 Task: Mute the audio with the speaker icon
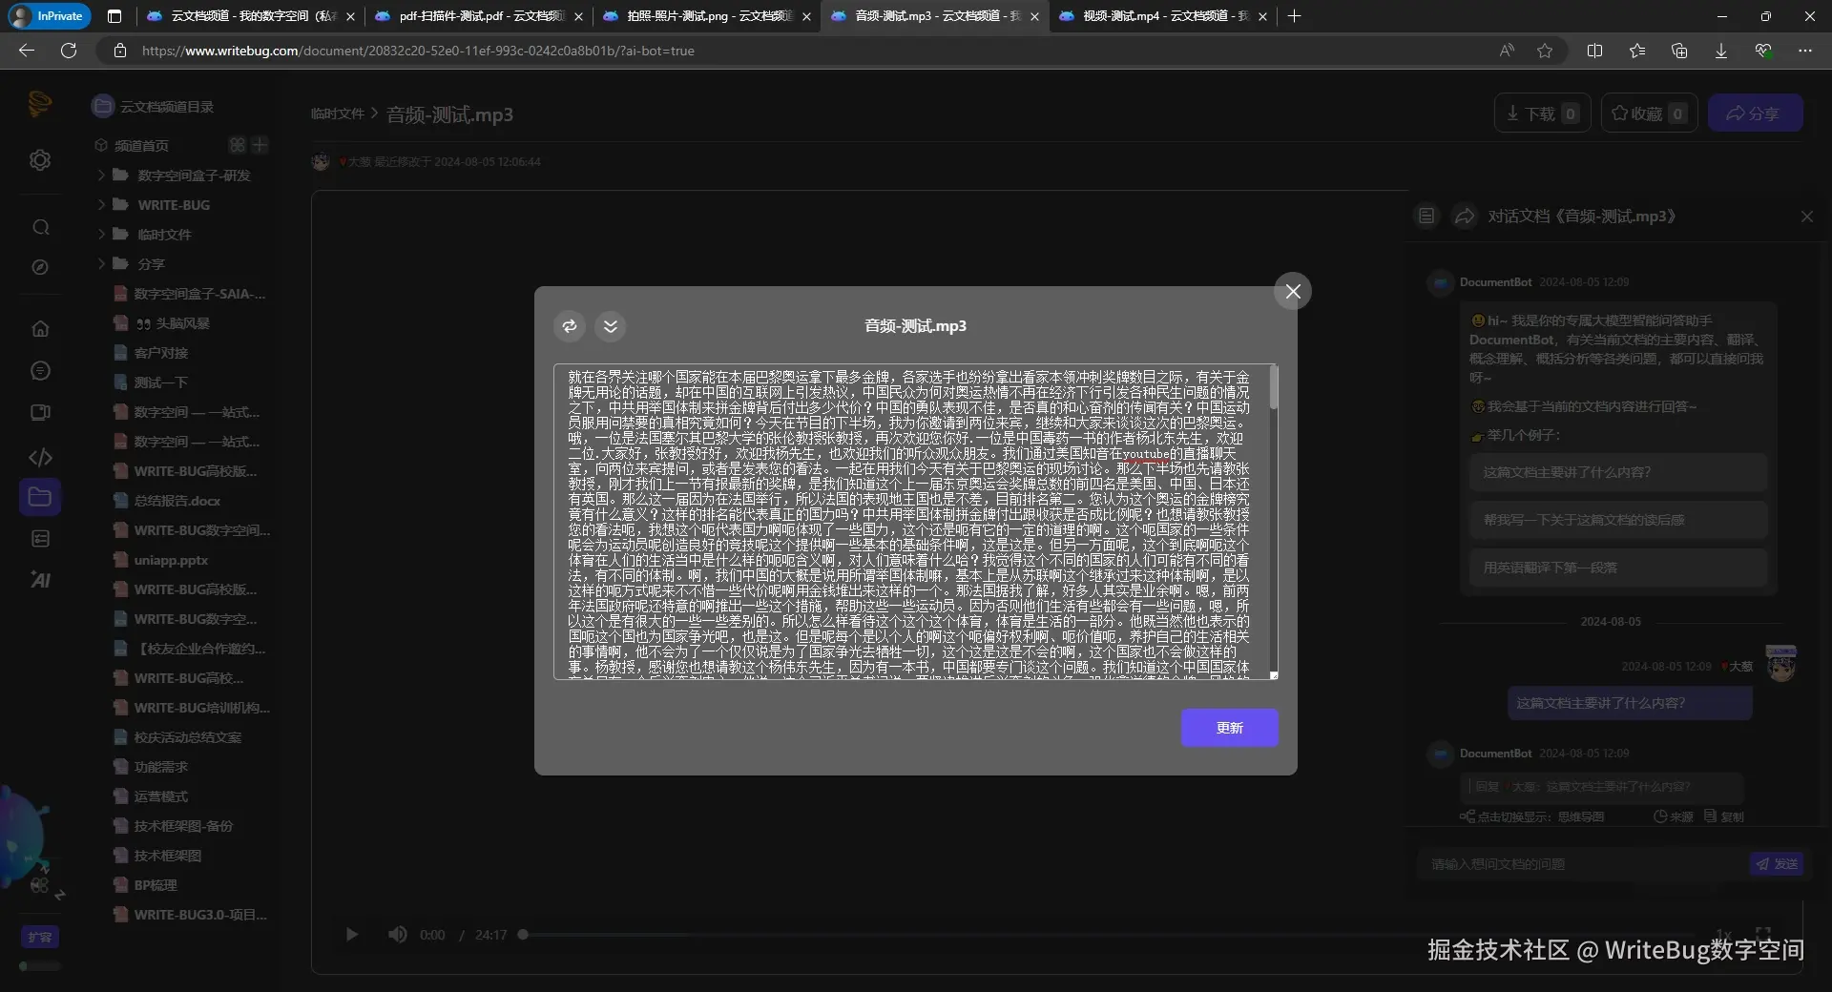pyautogui.click(x=398, y=935)
